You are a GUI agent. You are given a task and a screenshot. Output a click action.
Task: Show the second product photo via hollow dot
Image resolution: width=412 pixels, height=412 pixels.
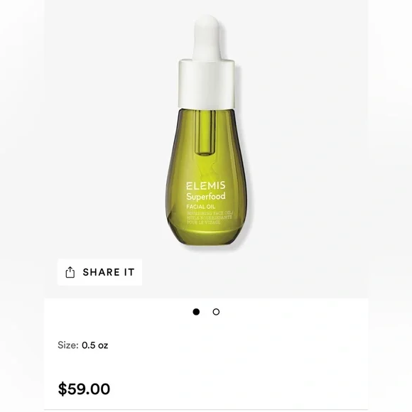coord(216,312)
